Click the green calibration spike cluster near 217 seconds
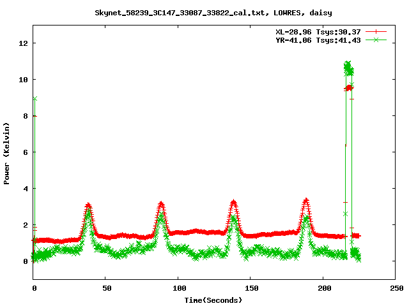409x306 pixels. (349, 68)
